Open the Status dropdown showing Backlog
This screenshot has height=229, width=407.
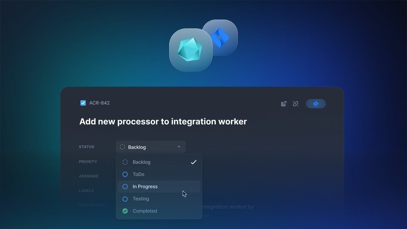(151, 147)
